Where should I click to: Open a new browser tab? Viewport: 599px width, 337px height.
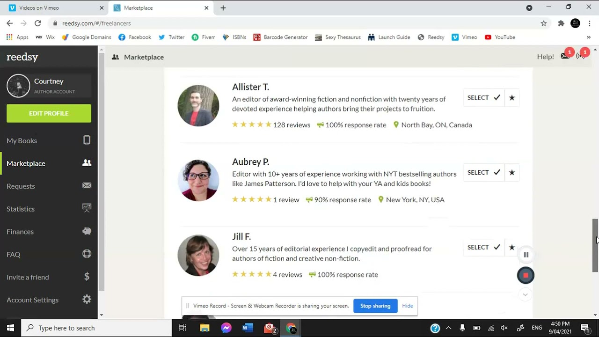coord(223,8)
